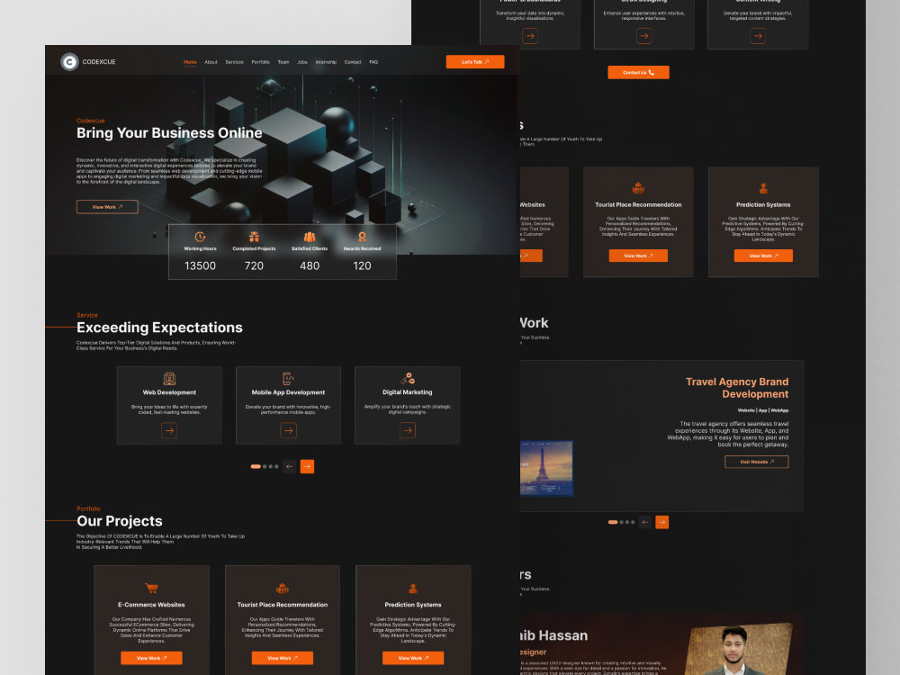Select active project carousel dot, right page

(x=612, y=522)
